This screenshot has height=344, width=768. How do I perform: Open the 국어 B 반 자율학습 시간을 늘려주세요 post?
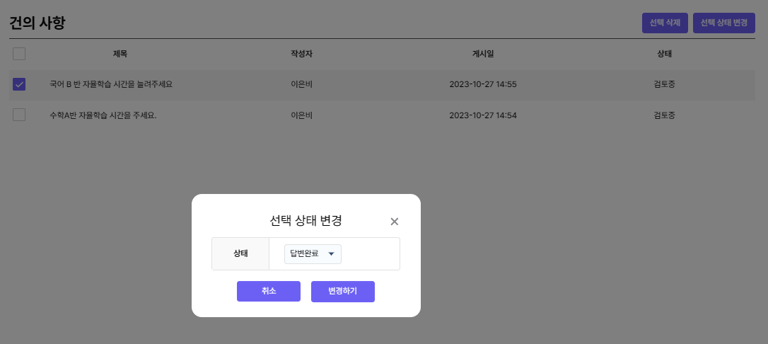tap(111, 84)
